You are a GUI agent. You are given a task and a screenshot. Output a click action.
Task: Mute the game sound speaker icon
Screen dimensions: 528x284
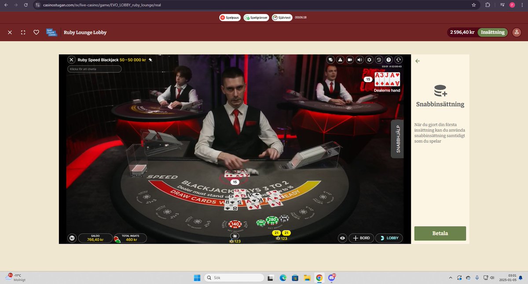coord(359,60)
